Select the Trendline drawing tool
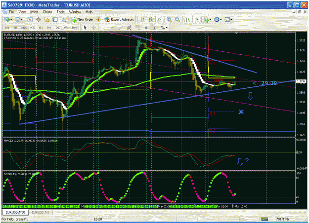Image resolution: width=309 pixels, height=223 pixels. pos(121,28)
